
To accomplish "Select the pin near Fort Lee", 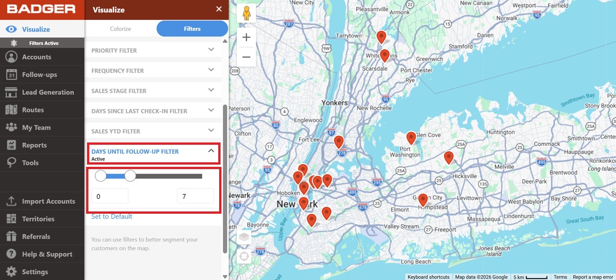I will pos(339,142).
